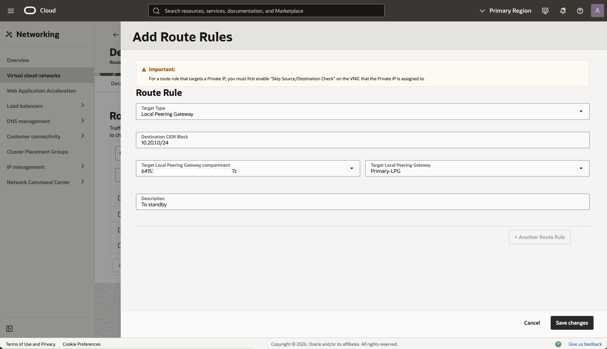Open the Target Local Peering Gateway compartment dropdown
The width and height of the screenshot is (607, 349).
click(351, 168)
